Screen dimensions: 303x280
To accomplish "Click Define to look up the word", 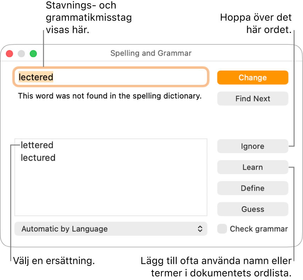I will pyautogui.click(x=253, y=188).
